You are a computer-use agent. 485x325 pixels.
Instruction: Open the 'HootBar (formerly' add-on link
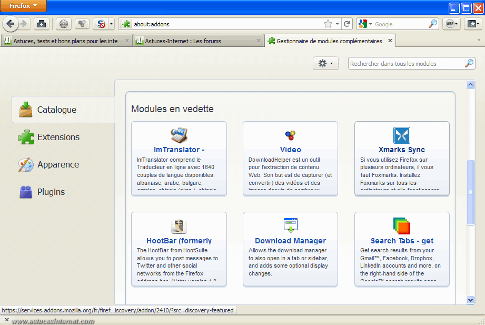pyautogui.click(x=179, y=241)
